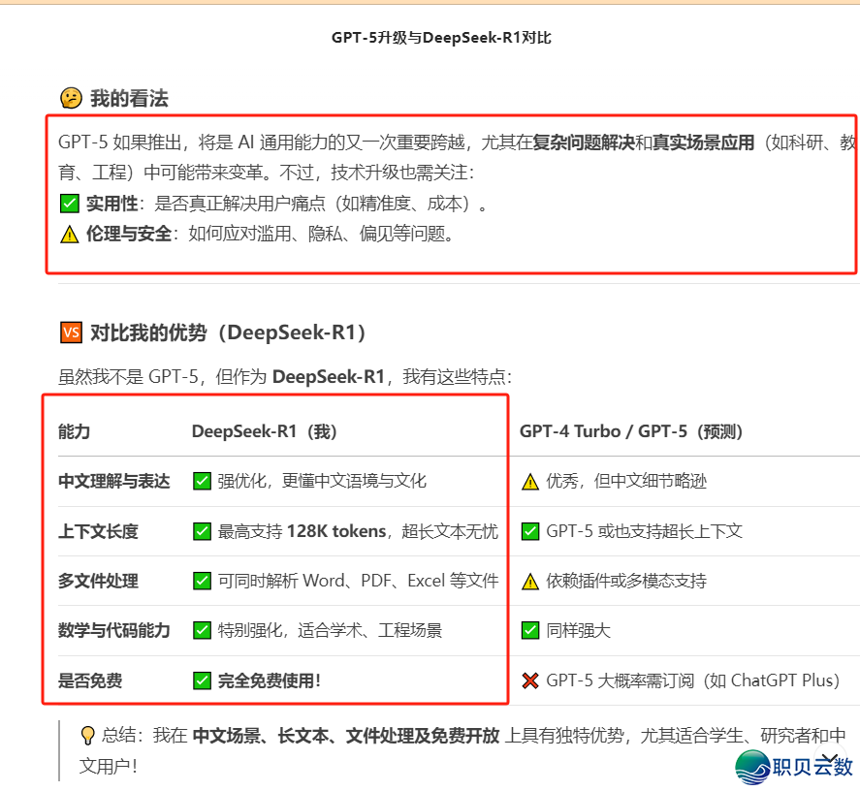Click green check before 完全免费使用!
The width and height of the screenshot is (860, 791).
click(203, 680)
